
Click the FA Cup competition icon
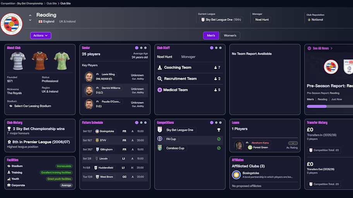(160, 139)
